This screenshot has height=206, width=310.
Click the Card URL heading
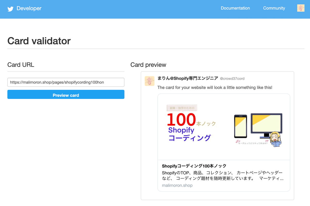point(21,65)
